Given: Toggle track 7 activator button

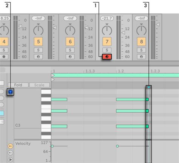Looking at the screenshot, I should 107,42.
